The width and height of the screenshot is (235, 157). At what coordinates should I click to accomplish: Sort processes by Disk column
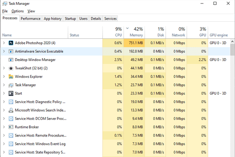click(155, 32)
